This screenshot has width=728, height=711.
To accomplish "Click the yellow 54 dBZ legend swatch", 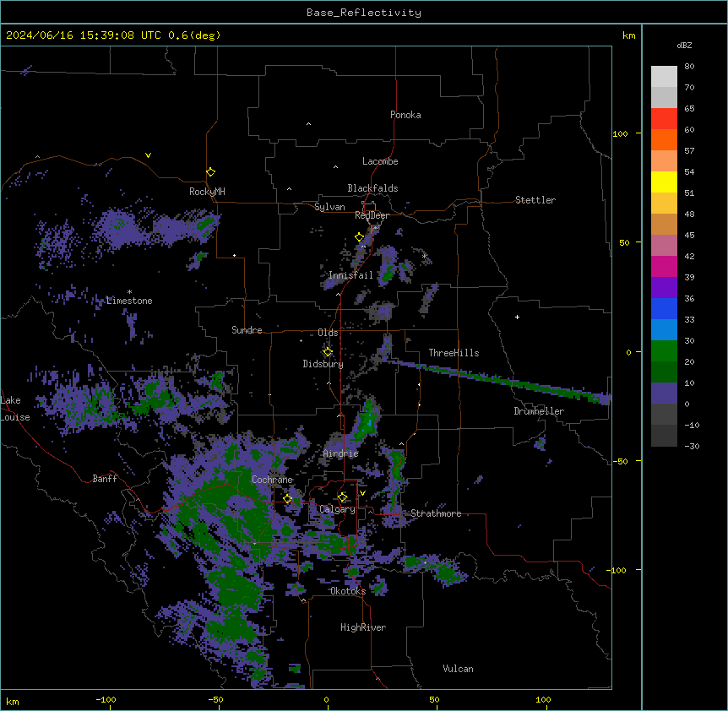I will click(x=664, y=182).
